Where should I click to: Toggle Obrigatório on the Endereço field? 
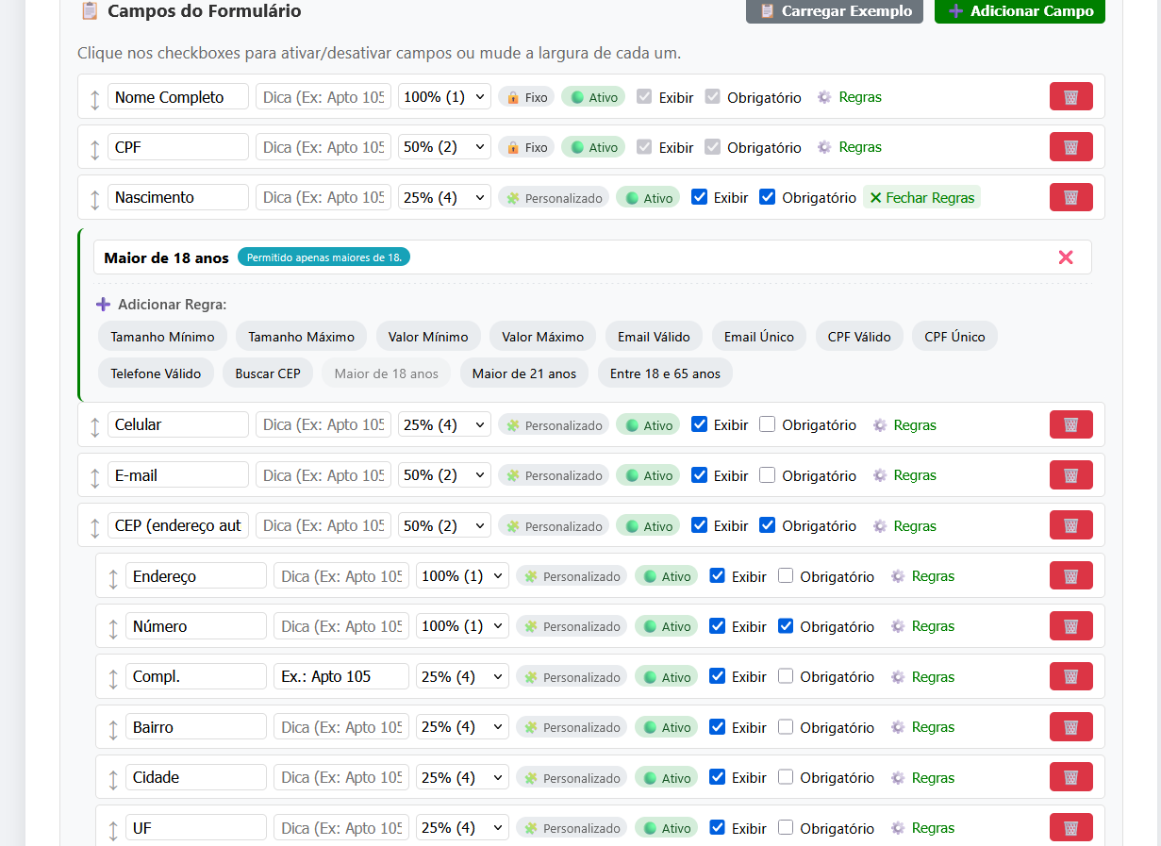pos(786,575)
